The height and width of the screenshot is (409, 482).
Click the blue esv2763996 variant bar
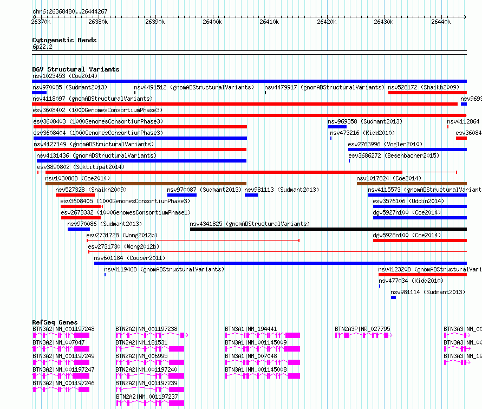click(x=407, y=150)
